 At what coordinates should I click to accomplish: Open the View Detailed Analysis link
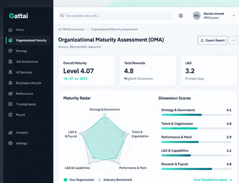pyautogui.click(x=212, y=180)
